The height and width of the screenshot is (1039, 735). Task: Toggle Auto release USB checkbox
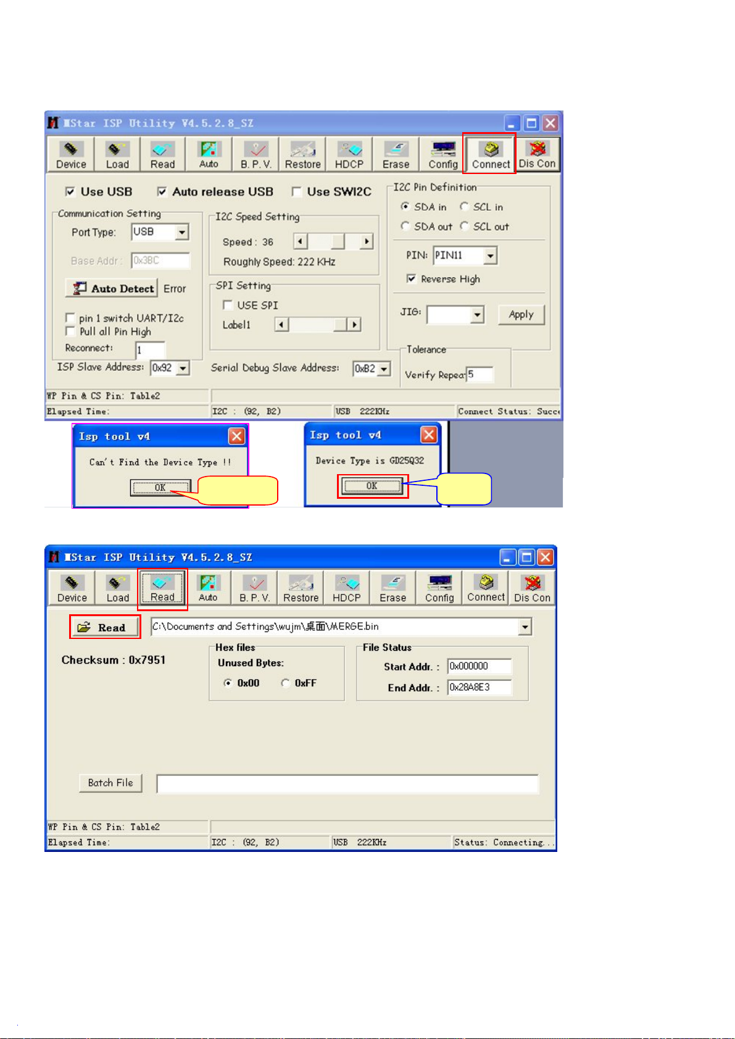(162, 192)
